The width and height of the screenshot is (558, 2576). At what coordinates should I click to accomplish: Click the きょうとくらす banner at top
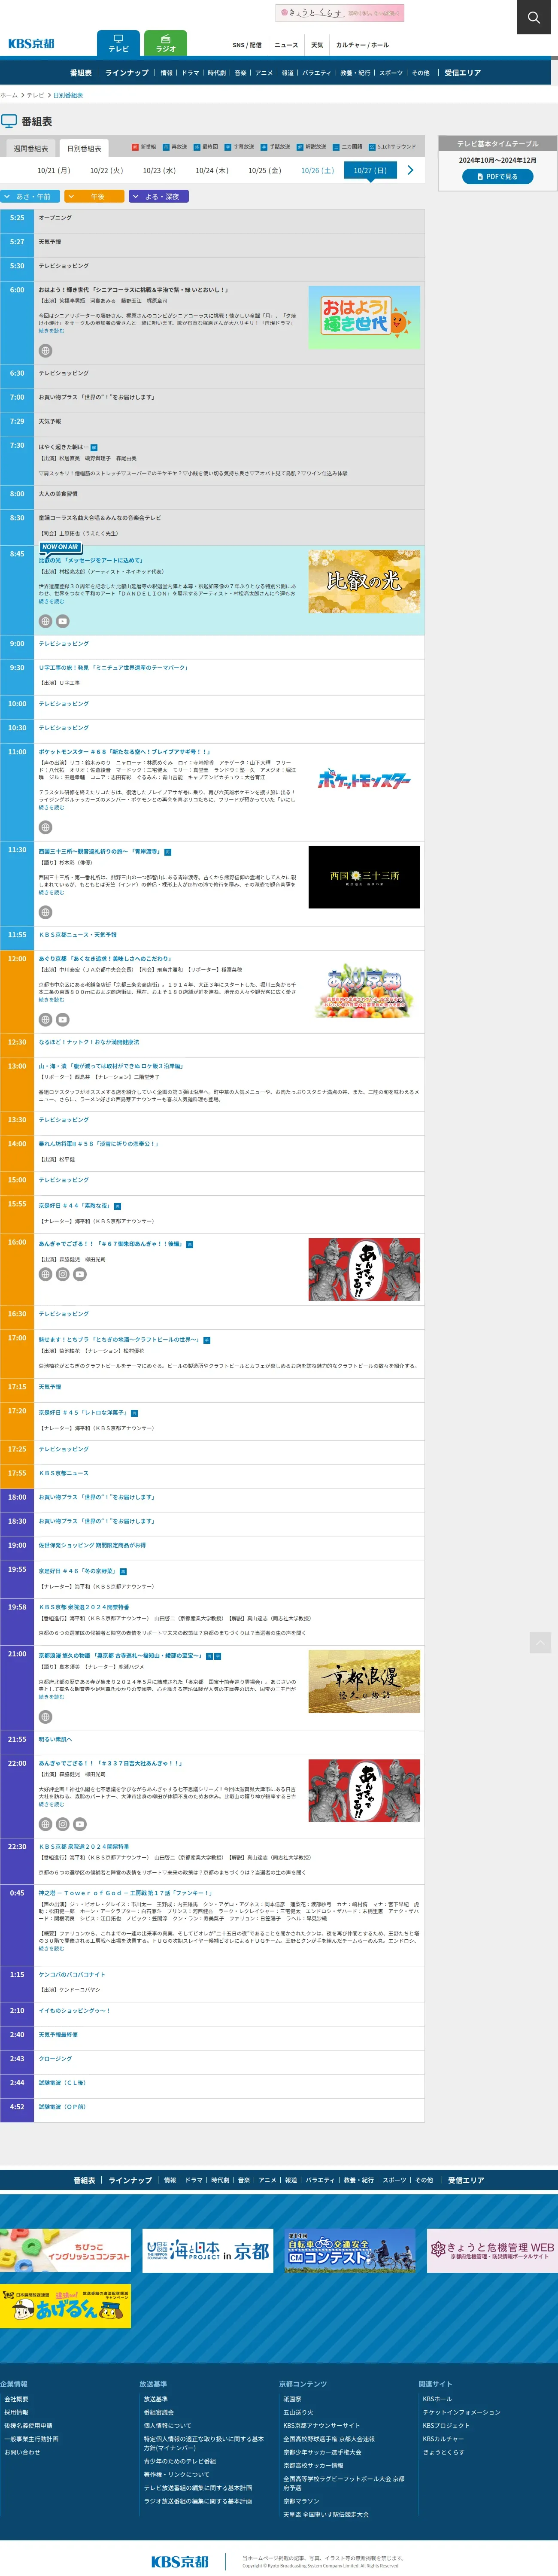pyautogui.click(x=340, y=13)
